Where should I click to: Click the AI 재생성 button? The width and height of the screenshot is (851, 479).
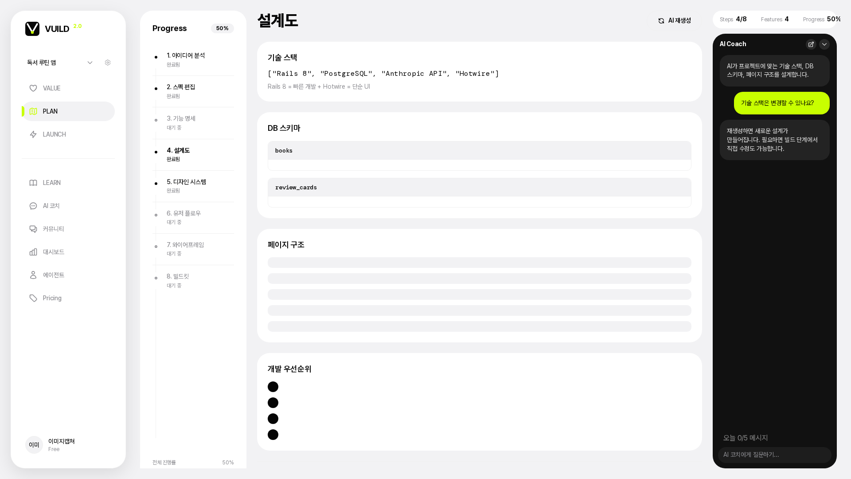click(675, 20)
